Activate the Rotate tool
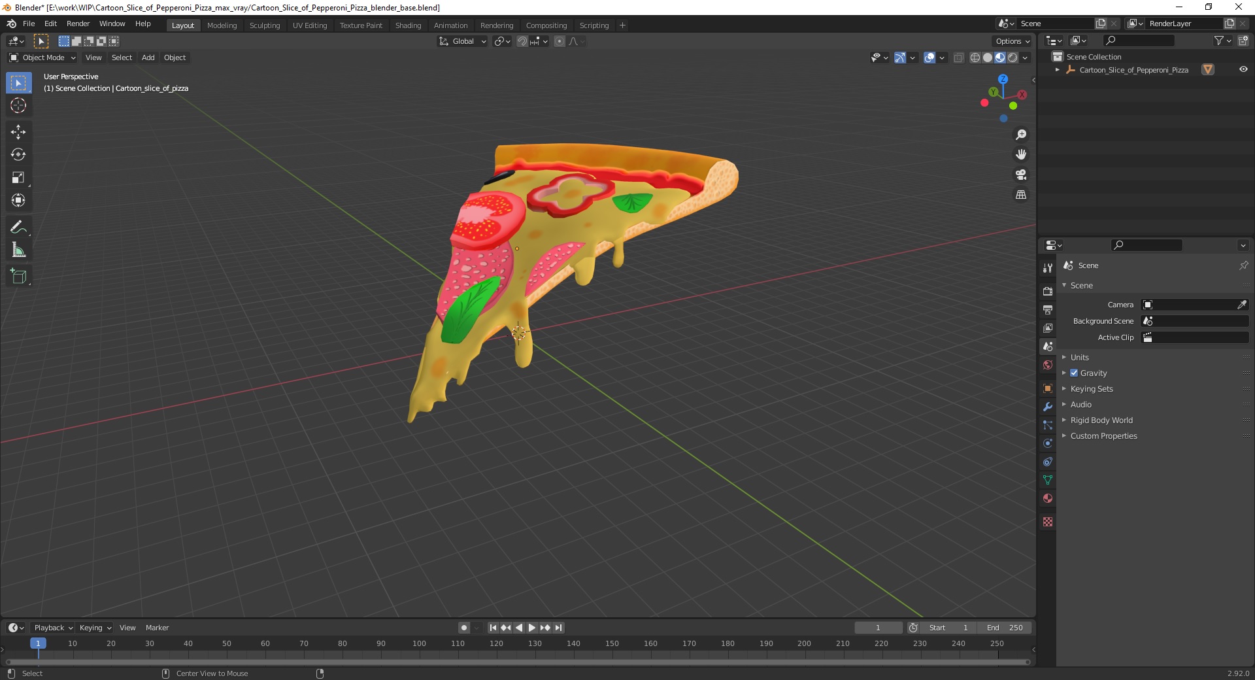This screenshot has height=680, width=1255. [x=18, y=154]
